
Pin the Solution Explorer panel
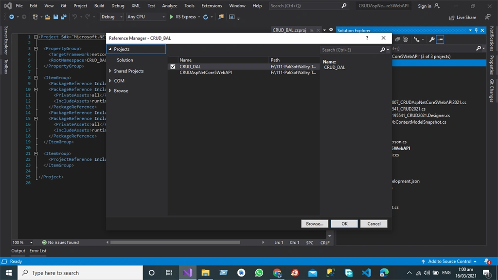pyautogui.click(x=476, y=30)
